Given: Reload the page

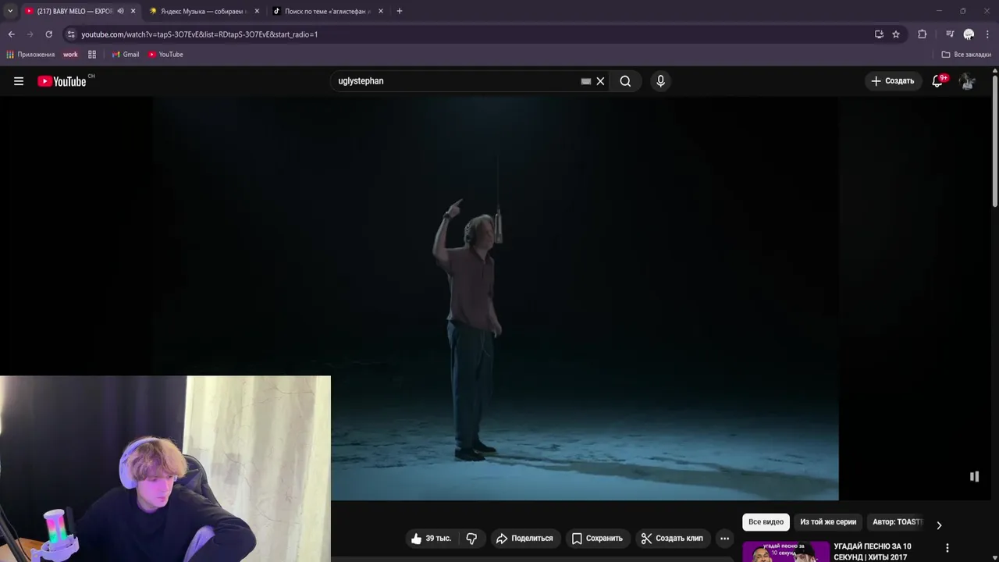Looking at the screenshot, I should [48, 34].
